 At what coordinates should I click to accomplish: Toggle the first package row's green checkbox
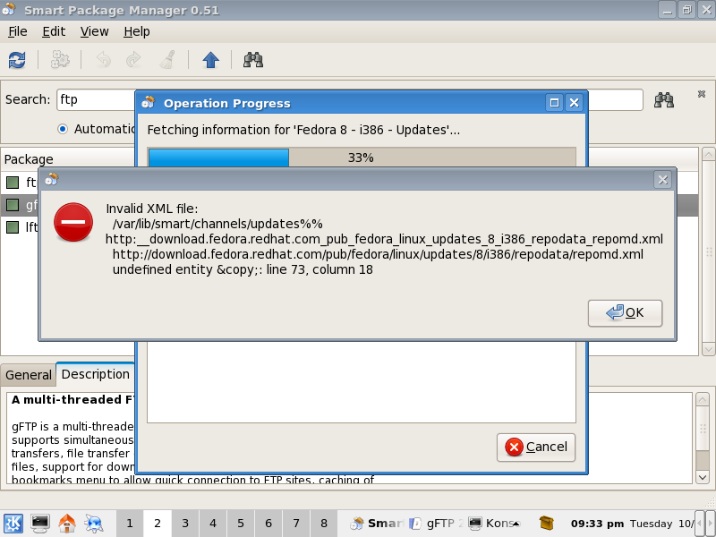point(13,183)
